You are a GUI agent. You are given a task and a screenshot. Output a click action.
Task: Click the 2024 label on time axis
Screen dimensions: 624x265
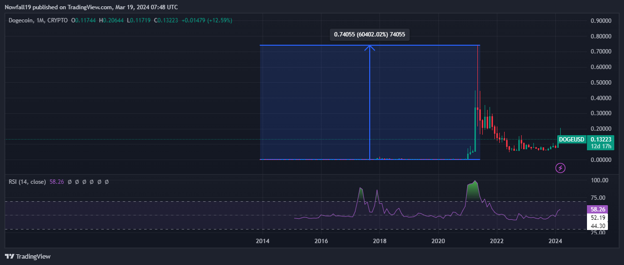[x=555, y=241]
